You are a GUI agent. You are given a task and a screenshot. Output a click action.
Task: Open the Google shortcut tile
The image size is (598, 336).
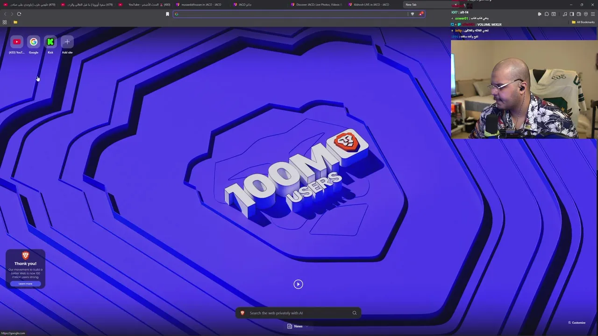pyautogui.click(x=34, y=42)
